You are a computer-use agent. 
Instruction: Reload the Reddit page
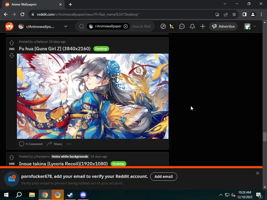click(22, 15)
